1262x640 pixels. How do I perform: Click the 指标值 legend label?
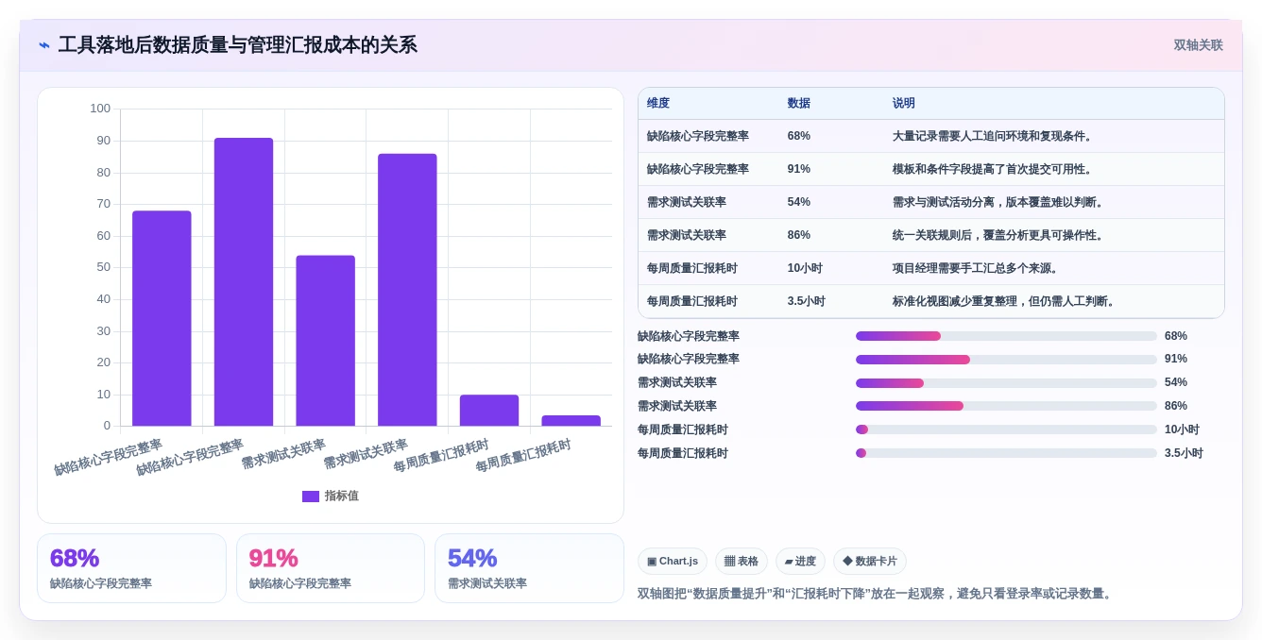tap(342, 496)
